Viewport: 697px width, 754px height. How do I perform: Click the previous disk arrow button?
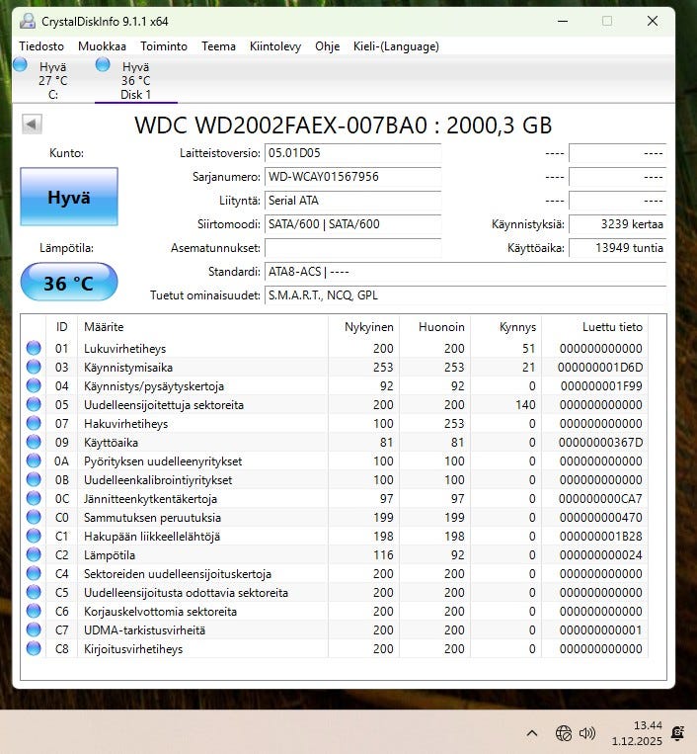(32, 124)
